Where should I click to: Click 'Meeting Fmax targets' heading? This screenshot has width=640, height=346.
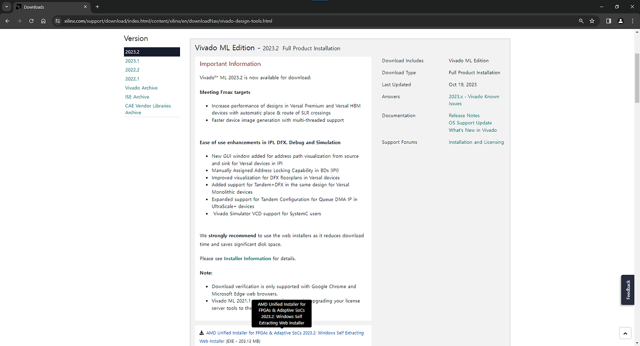[x=225, y=92]
